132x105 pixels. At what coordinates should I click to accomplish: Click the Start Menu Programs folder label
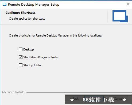[x=41, y=57]
